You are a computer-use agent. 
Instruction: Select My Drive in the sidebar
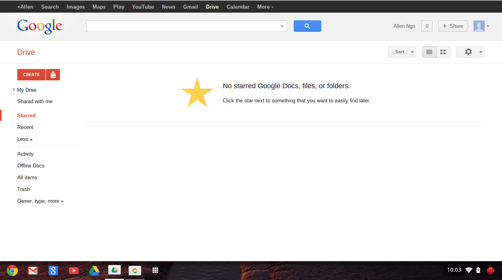pyautogui.click(x=27, y=90)
